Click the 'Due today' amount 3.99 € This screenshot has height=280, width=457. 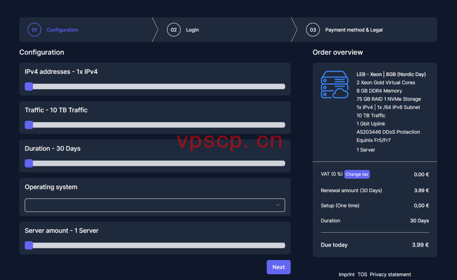(x=420, y=245)
